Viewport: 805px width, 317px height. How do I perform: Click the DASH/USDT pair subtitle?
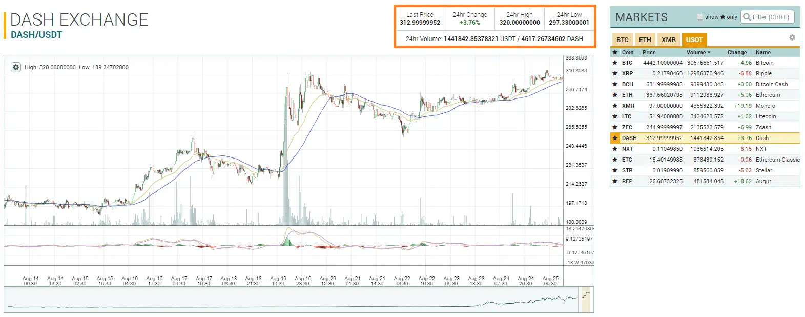pyautogui.click(x=36, y=35)
